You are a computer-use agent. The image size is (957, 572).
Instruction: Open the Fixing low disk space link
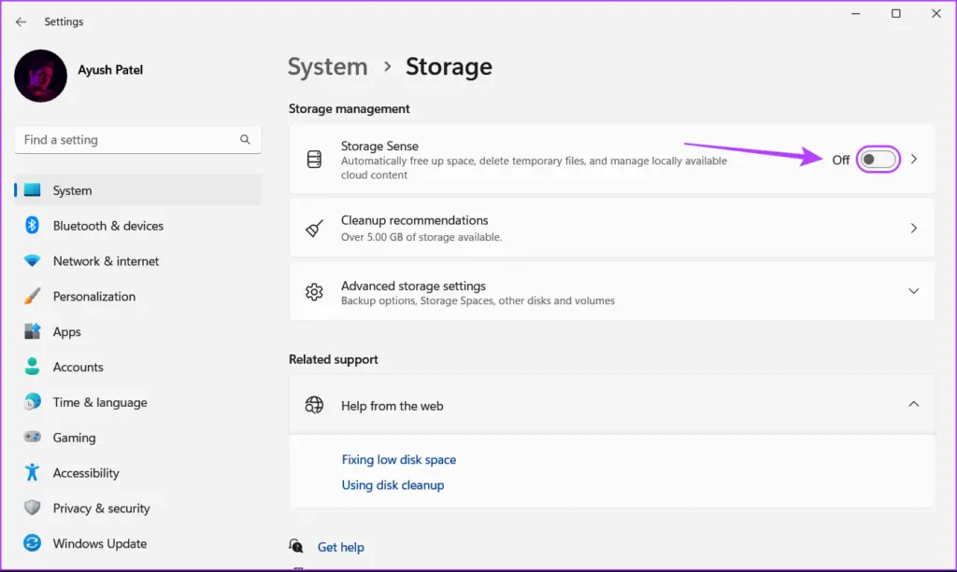pyautogui.click(x=399, y=460)
